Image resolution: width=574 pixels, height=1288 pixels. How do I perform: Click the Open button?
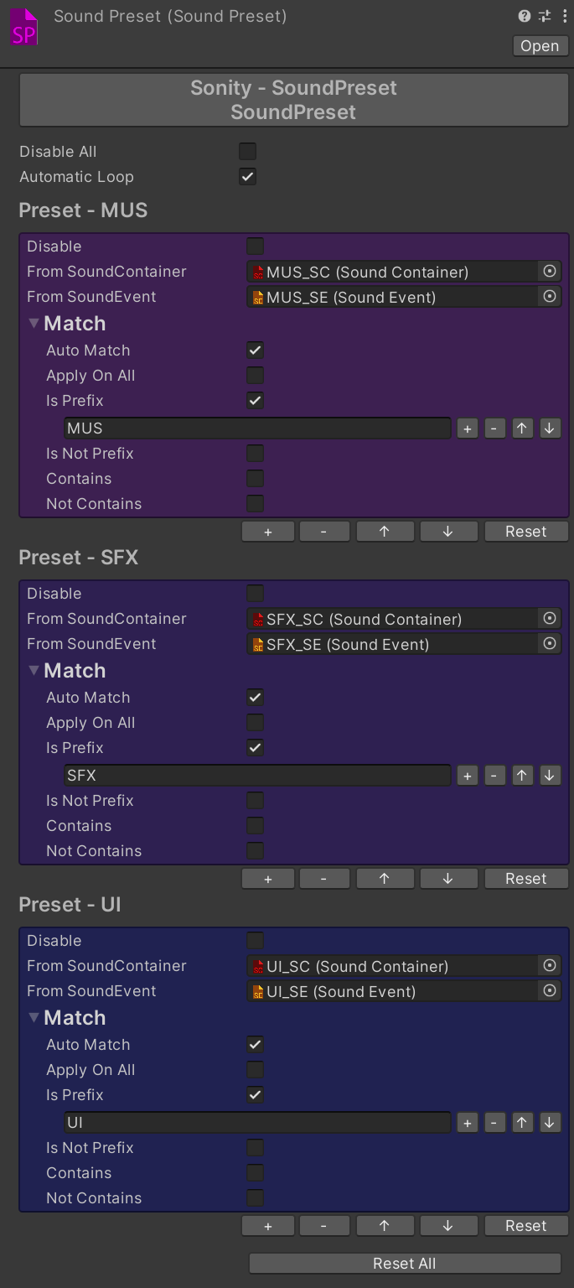pyautogui.click(x=539, y=46)
